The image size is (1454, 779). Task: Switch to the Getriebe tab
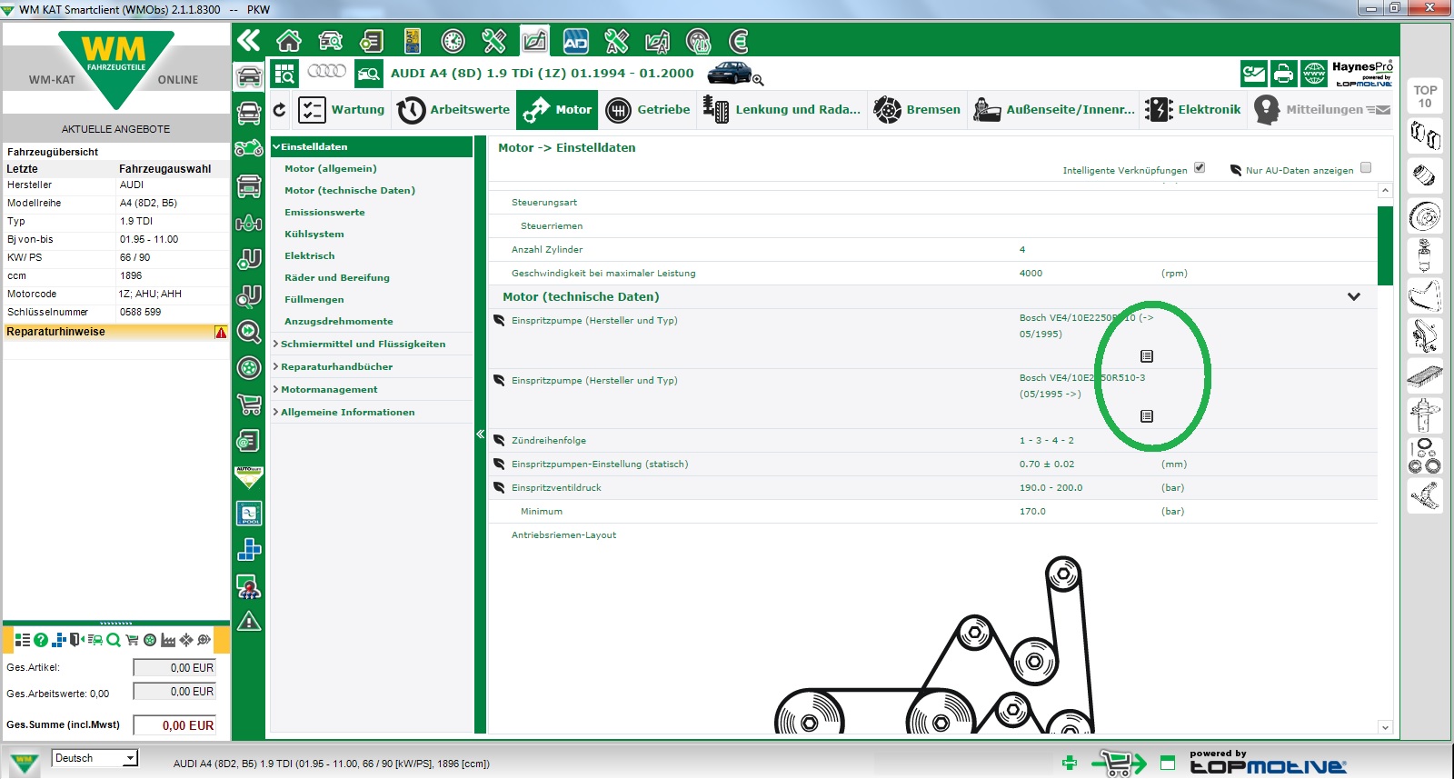[647, 110]
